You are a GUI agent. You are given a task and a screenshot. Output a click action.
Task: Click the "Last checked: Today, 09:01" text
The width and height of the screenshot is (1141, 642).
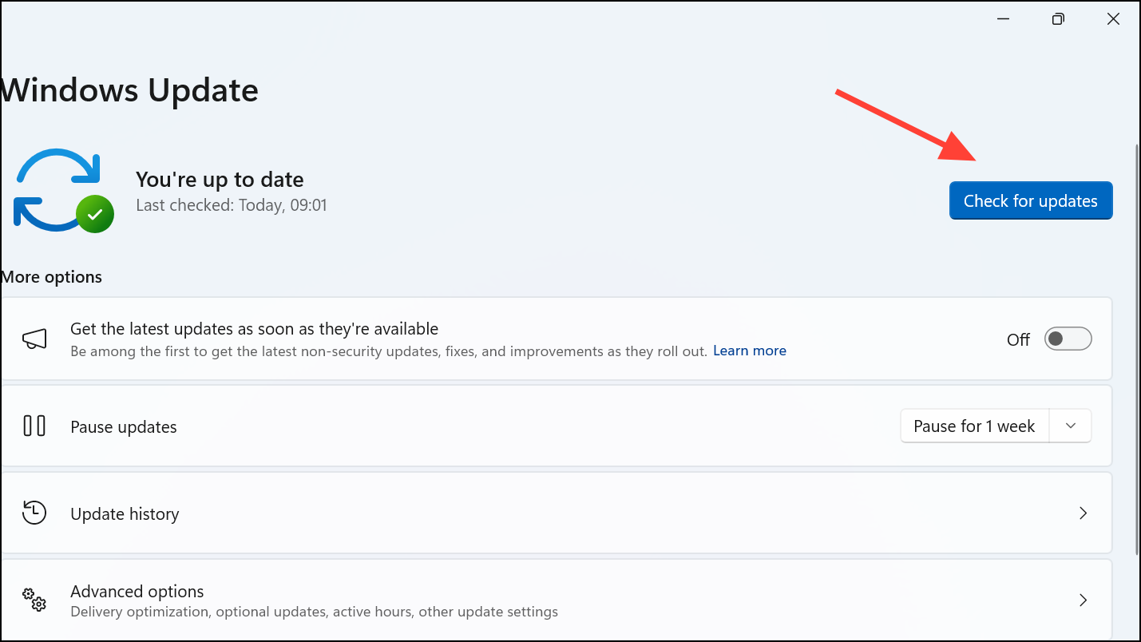[x=232, y=205]
